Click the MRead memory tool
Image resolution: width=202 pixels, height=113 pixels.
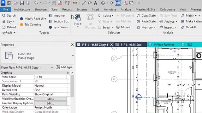tap(123, 27)
